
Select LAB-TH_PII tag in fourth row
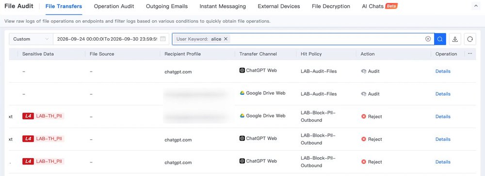(x=49, y=139)
